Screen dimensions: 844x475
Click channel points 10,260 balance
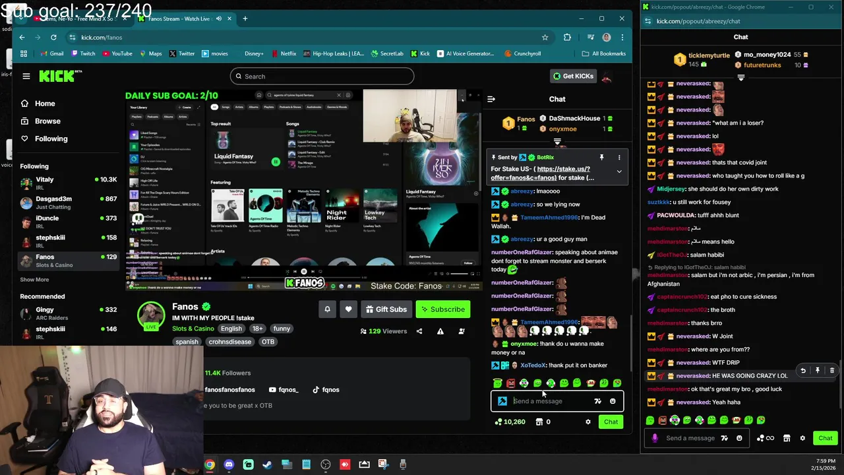point(510,422)
